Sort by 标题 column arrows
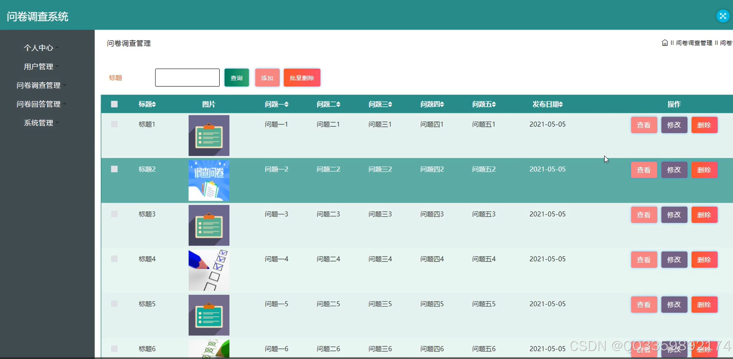 click(154, 104)
